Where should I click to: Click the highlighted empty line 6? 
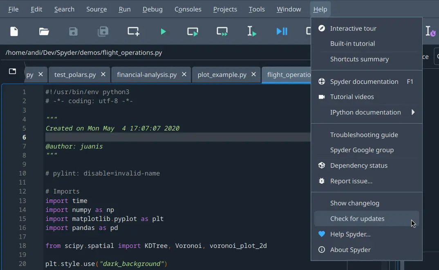(177, 137)
